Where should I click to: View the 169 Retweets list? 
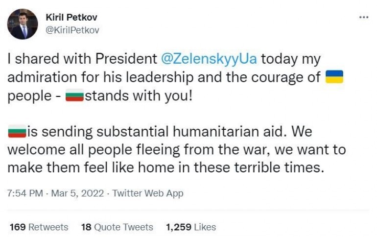click(39, 227)
